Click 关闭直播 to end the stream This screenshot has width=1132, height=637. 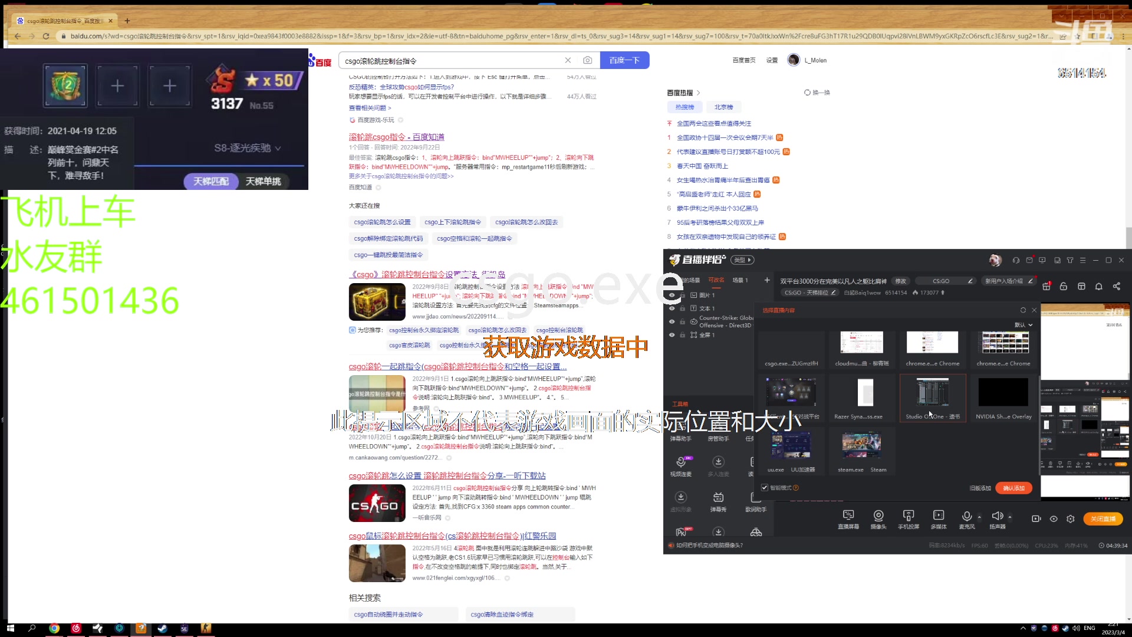pyautogui.click(x=1103, y=519)
